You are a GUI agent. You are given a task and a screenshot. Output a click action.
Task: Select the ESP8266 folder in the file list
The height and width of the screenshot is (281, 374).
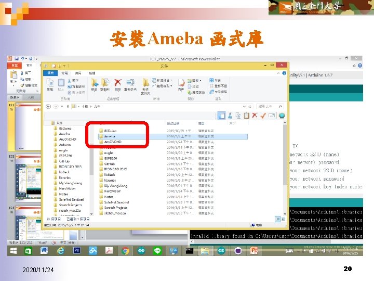point(108,158)
